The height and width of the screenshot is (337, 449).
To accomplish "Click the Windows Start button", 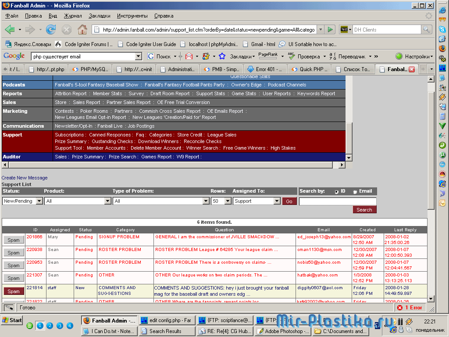I will click(12, 320).
